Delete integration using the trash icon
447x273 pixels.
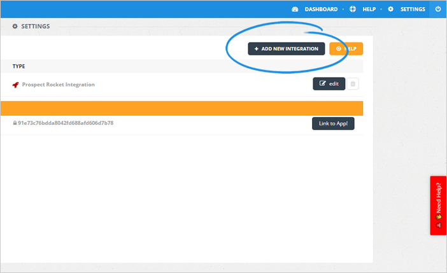tap(354, 83)
